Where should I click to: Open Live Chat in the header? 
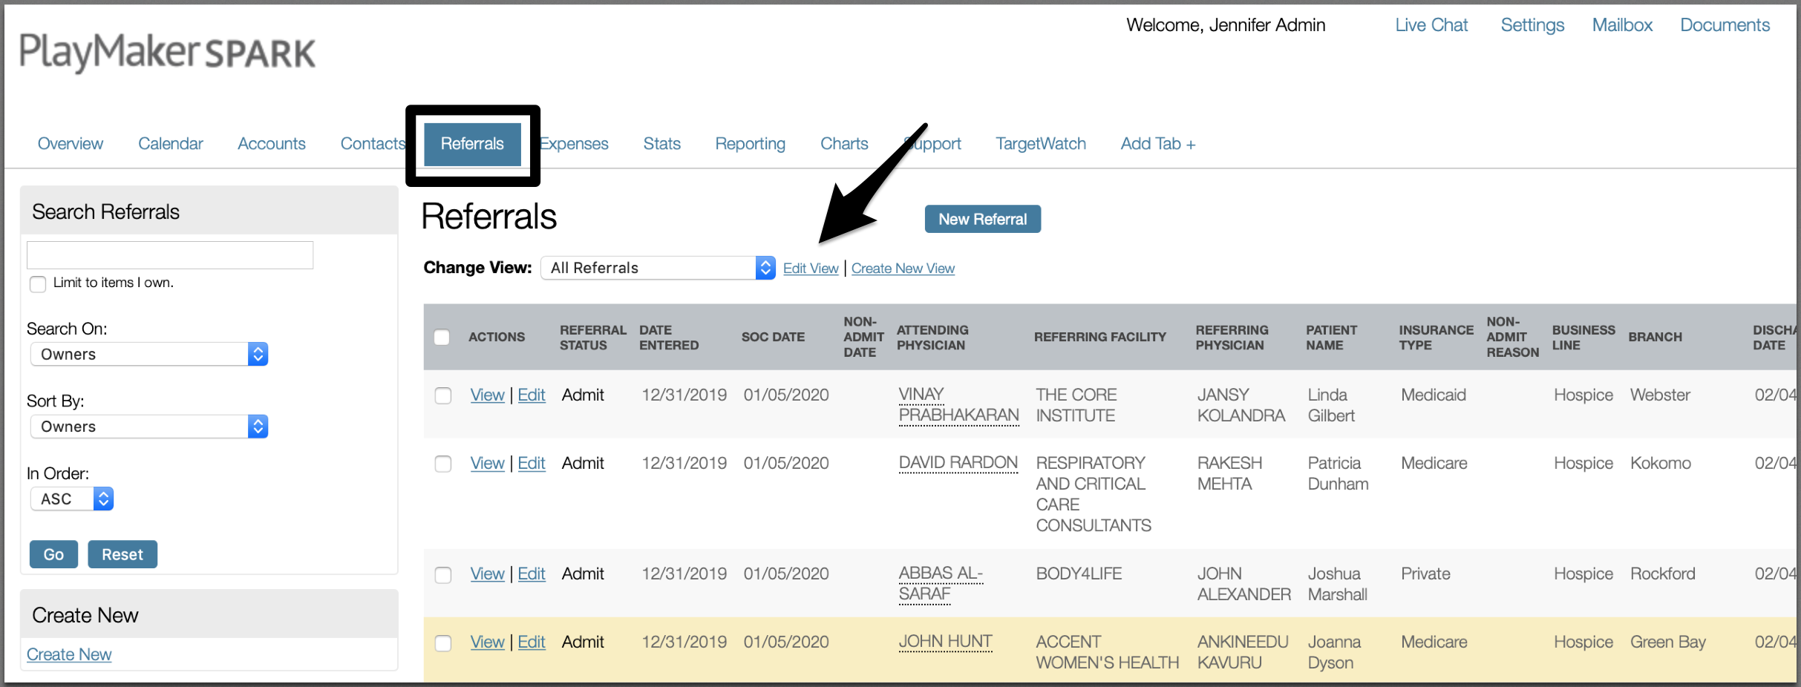1431,25
